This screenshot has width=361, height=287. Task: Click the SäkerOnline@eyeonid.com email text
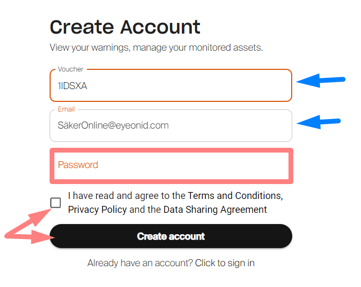113,126
